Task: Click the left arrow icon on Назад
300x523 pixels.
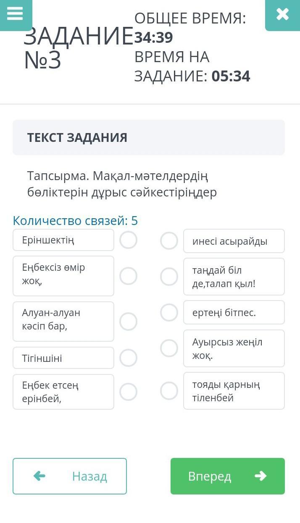Action: click(x=39, y=476)
